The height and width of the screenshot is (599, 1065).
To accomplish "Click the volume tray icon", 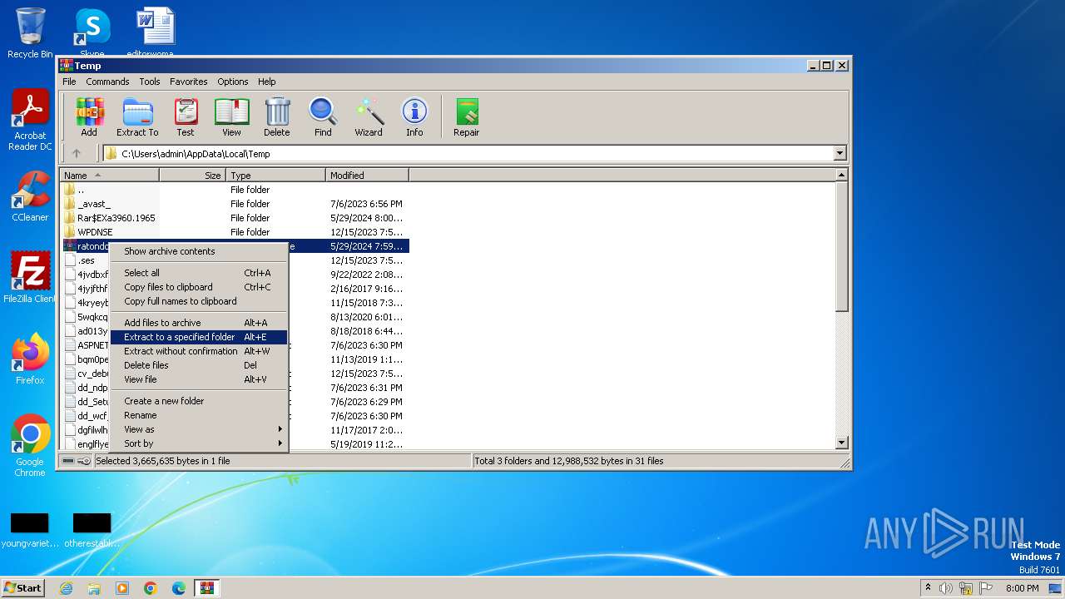I will [x=946, y=588].
